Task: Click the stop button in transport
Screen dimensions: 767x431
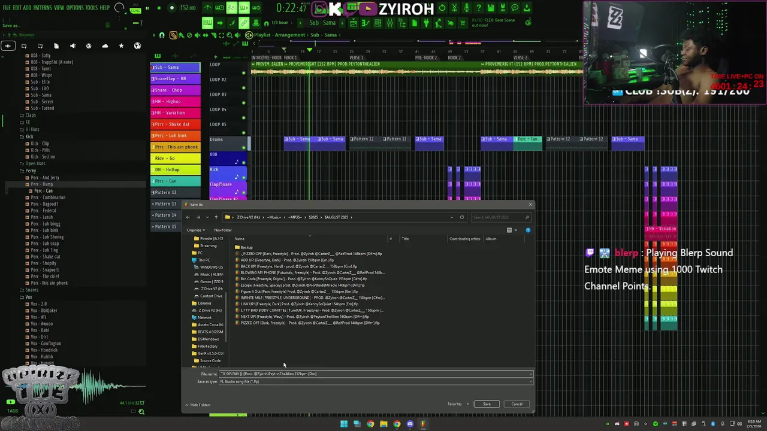Action: [x=159, y=8]
